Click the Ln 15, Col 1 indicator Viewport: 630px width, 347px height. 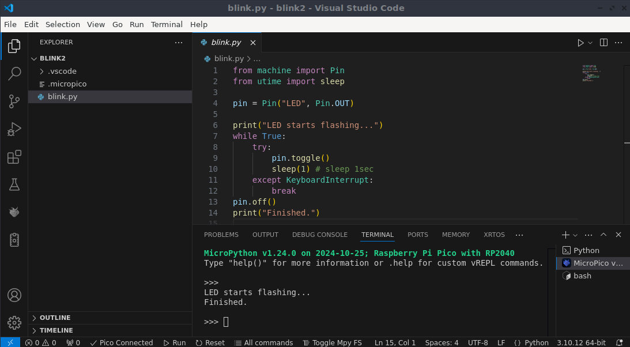point(395,342)
